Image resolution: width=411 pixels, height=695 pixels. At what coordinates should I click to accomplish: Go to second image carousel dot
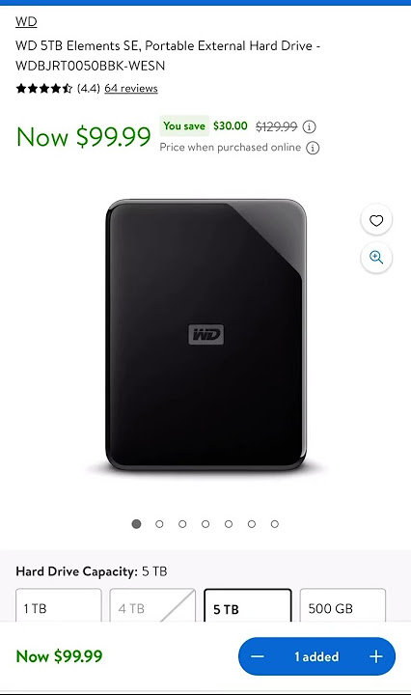point(159,524)
